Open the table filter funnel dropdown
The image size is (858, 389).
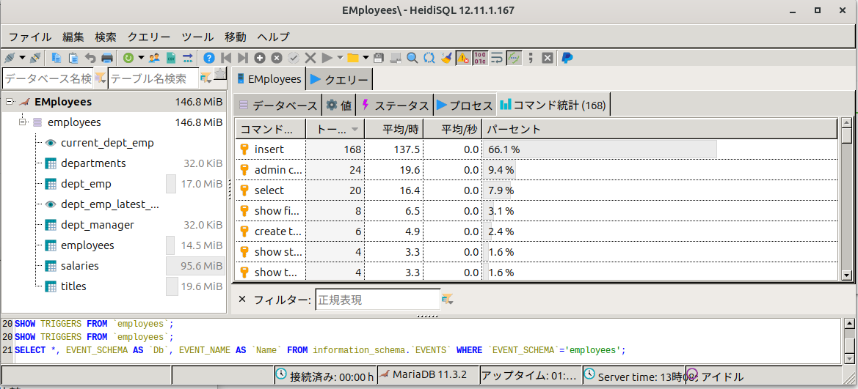pyautogui.click(x=206, y=78)
